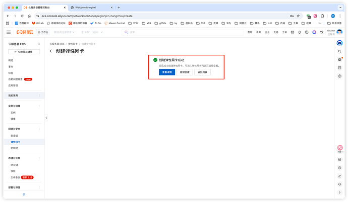Click the Aliyun logo
This screenshot has width=348, height=202.
pyautogui.click(x=25, y=32)
